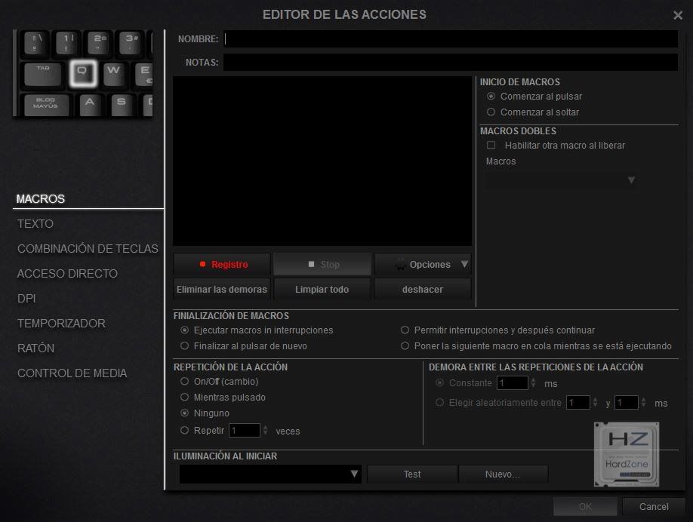Start recording with Registro button
The width and height of the screenshot is (693, 522).
[222, 265]
